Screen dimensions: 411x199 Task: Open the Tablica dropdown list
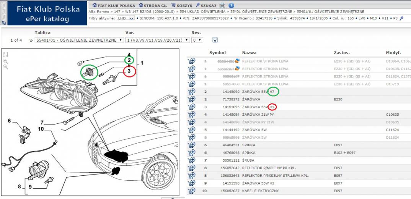[x=79, y=40]
